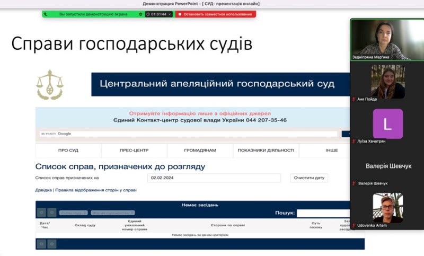Click the Очистити дату button
Screen dimensions: 424x256
click(x=309, y=178)
